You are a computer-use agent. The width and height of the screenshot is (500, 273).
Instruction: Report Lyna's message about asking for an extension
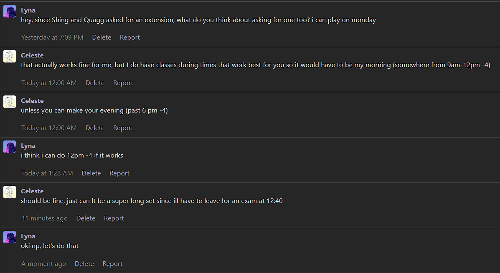[129, 38]
